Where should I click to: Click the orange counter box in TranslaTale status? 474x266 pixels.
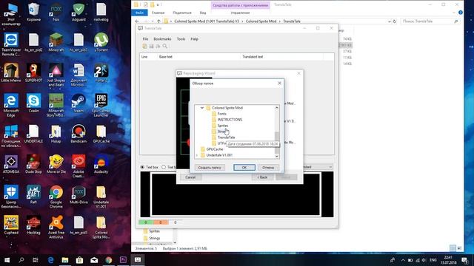tap(161, 222)
